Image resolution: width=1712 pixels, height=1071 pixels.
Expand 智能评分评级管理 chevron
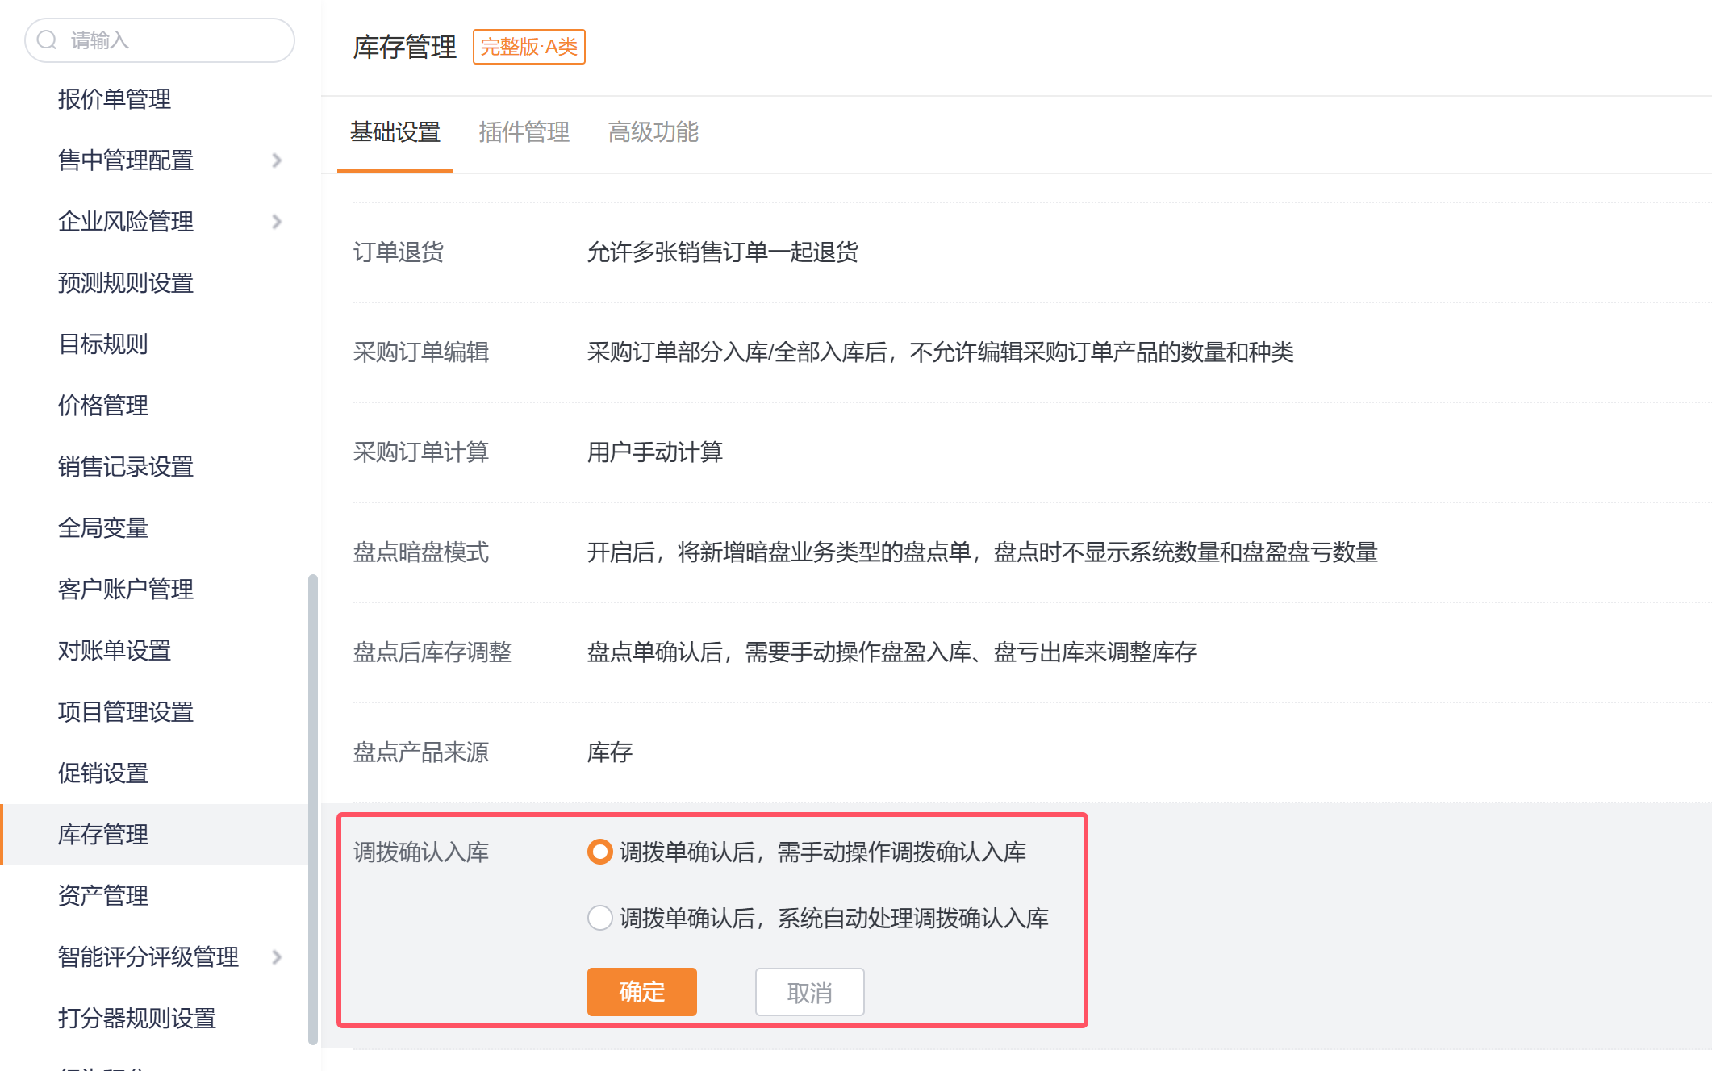pyautogui.click(x=277, y=957)
